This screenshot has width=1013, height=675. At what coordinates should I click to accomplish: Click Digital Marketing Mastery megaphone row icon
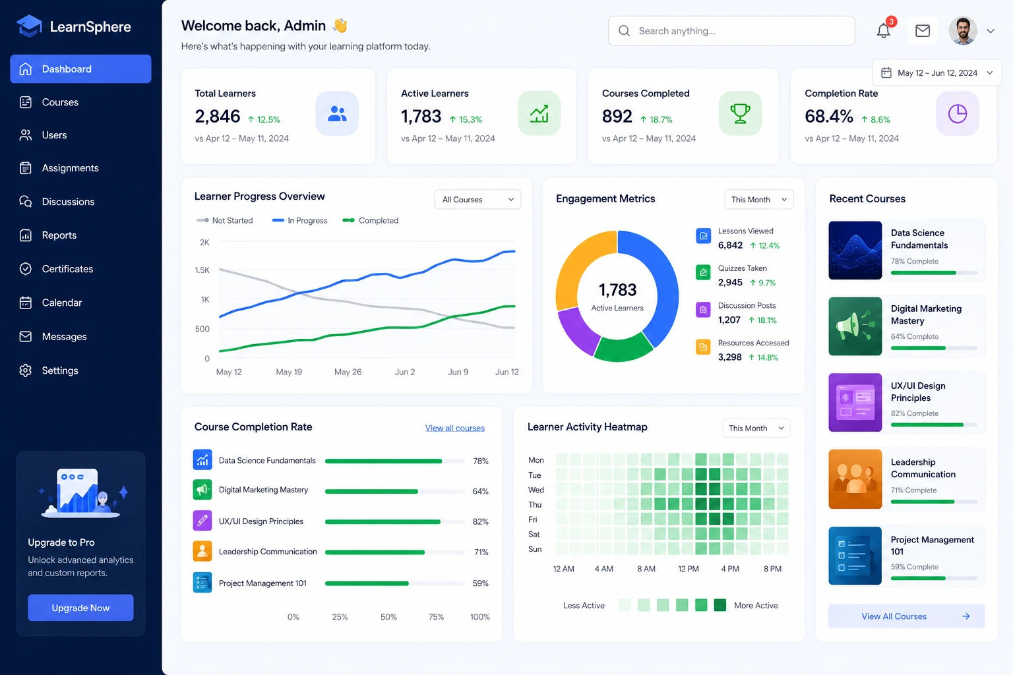[x=202, y=490]
